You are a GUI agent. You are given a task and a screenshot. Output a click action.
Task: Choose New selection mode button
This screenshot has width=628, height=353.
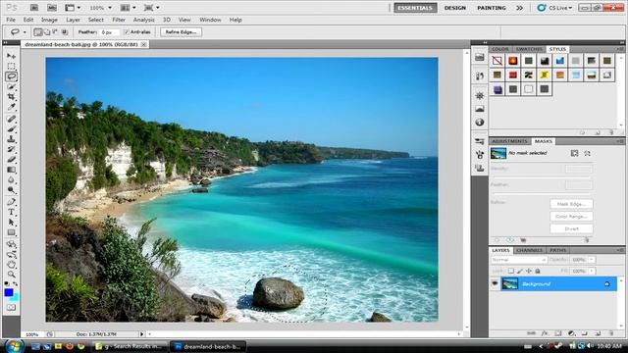click(x=38, y=32)
